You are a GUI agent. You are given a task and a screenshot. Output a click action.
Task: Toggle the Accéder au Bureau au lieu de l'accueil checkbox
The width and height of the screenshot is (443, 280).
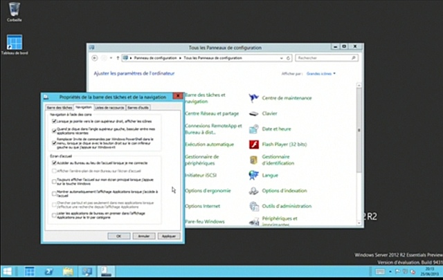[54, 163]
